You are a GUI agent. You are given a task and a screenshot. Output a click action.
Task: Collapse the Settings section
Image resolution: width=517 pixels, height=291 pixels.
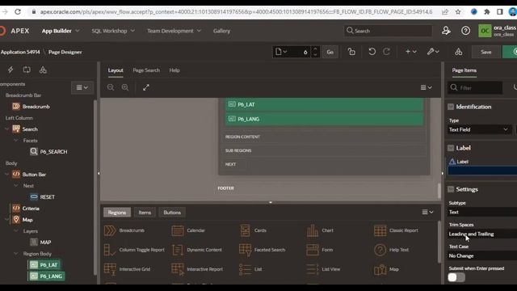pos(451,189)
